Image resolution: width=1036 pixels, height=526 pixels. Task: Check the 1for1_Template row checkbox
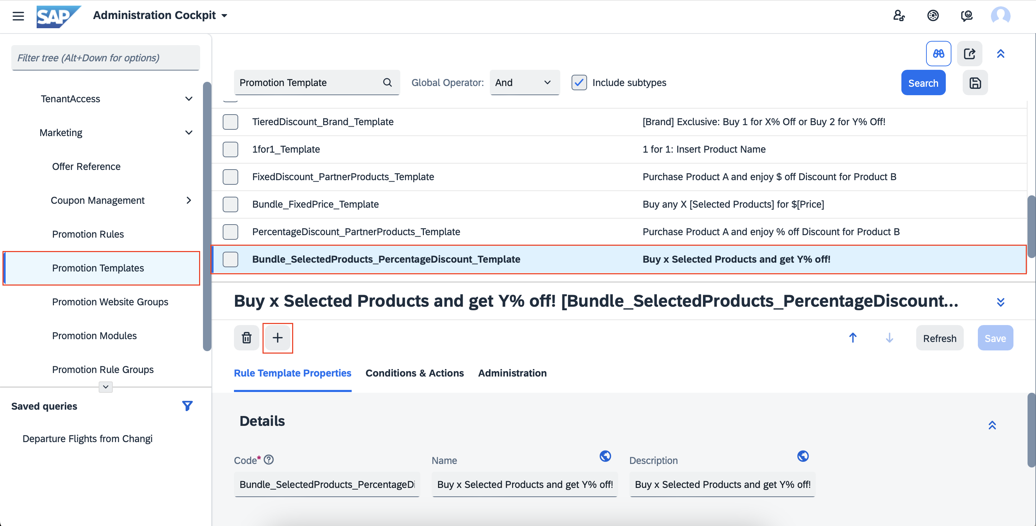click(x=230, y=149)
